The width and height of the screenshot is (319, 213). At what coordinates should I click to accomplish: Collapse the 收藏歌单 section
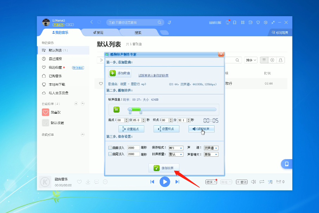click(x=82, y=134)
